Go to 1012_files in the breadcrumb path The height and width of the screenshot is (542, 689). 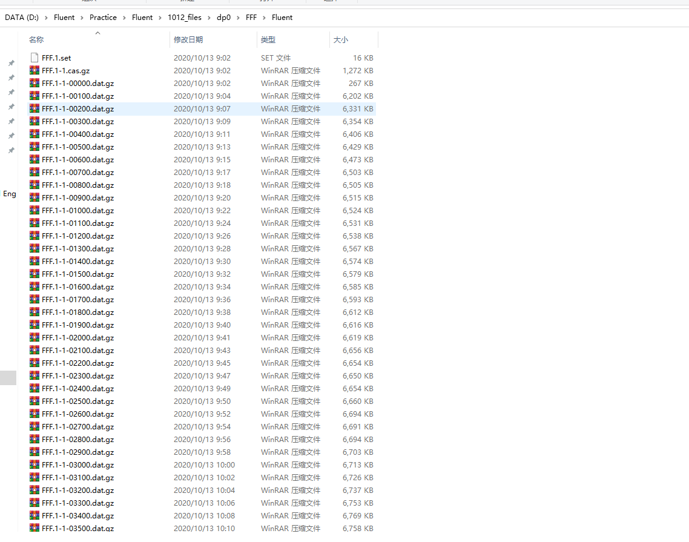[x=184, y=18]
